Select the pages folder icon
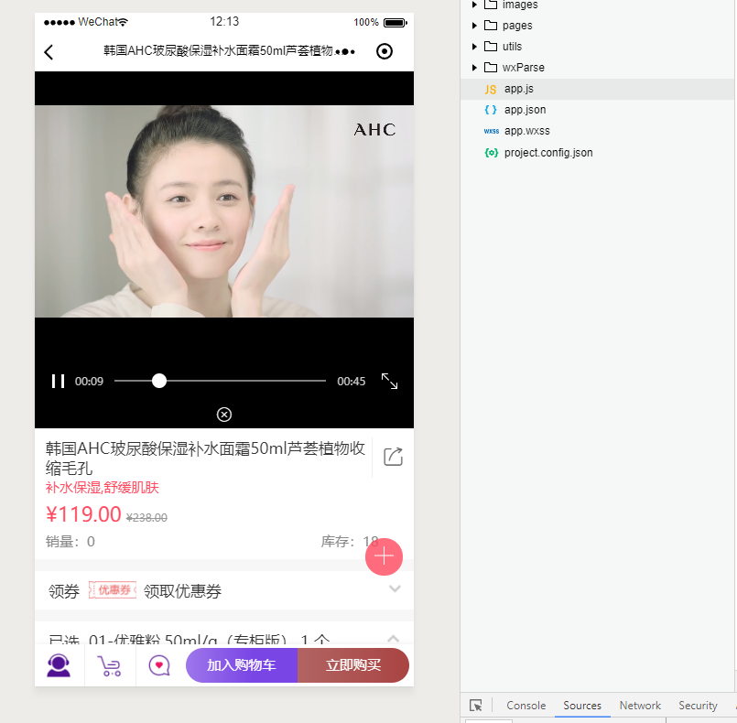 point(491,26)
